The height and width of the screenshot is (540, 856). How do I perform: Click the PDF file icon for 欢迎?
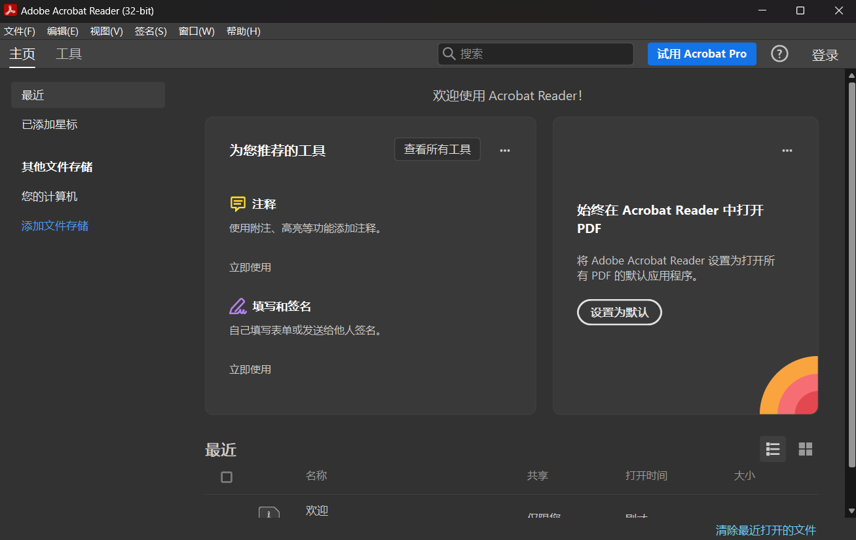tap(269, 512)
